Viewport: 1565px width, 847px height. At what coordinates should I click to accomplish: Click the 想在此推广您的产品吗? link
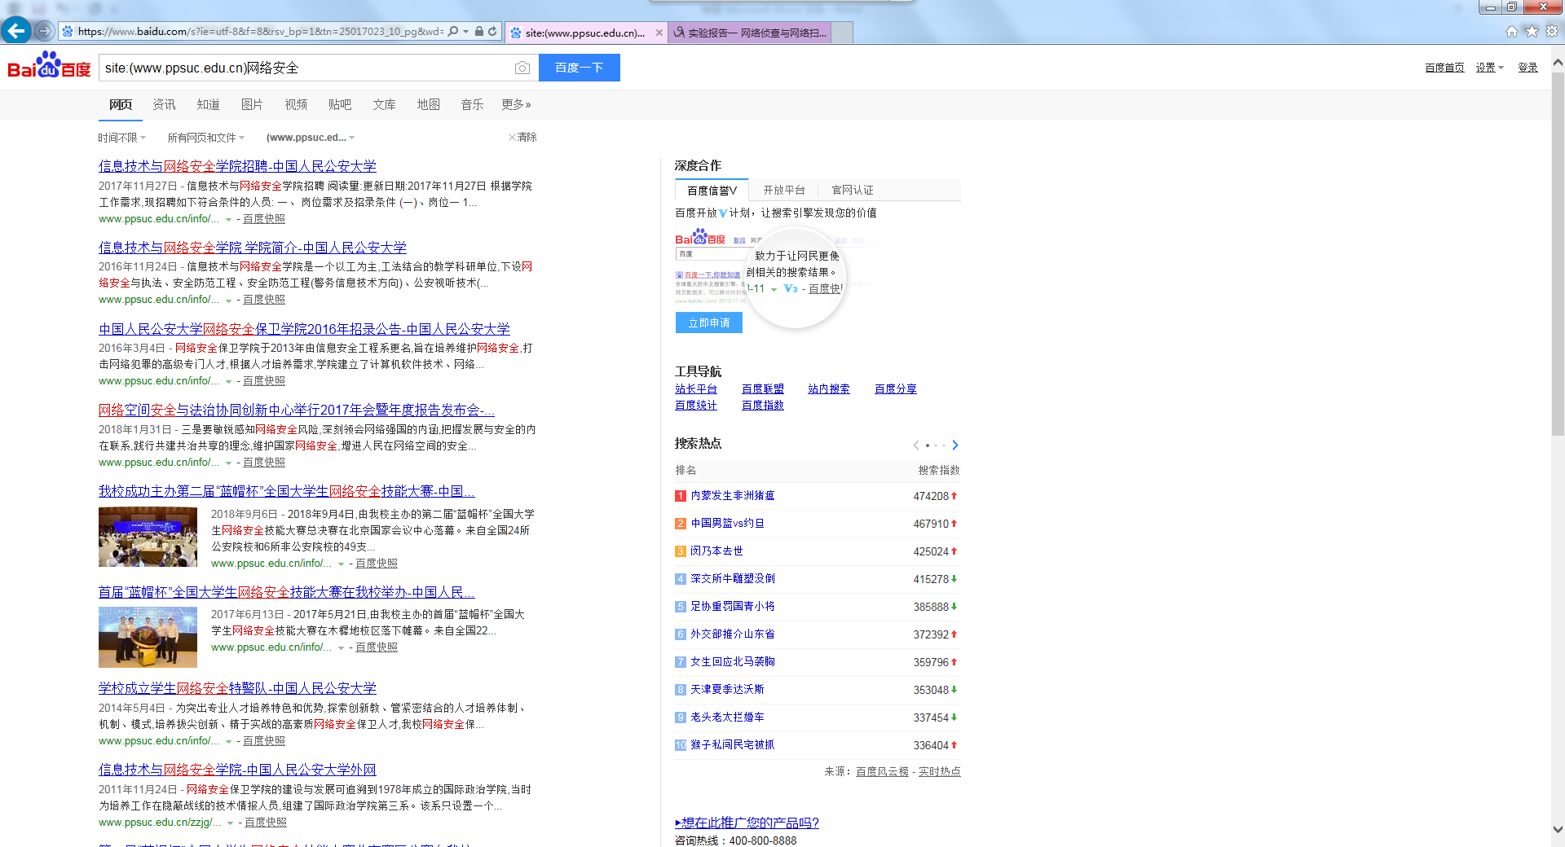tap(747, 823)
